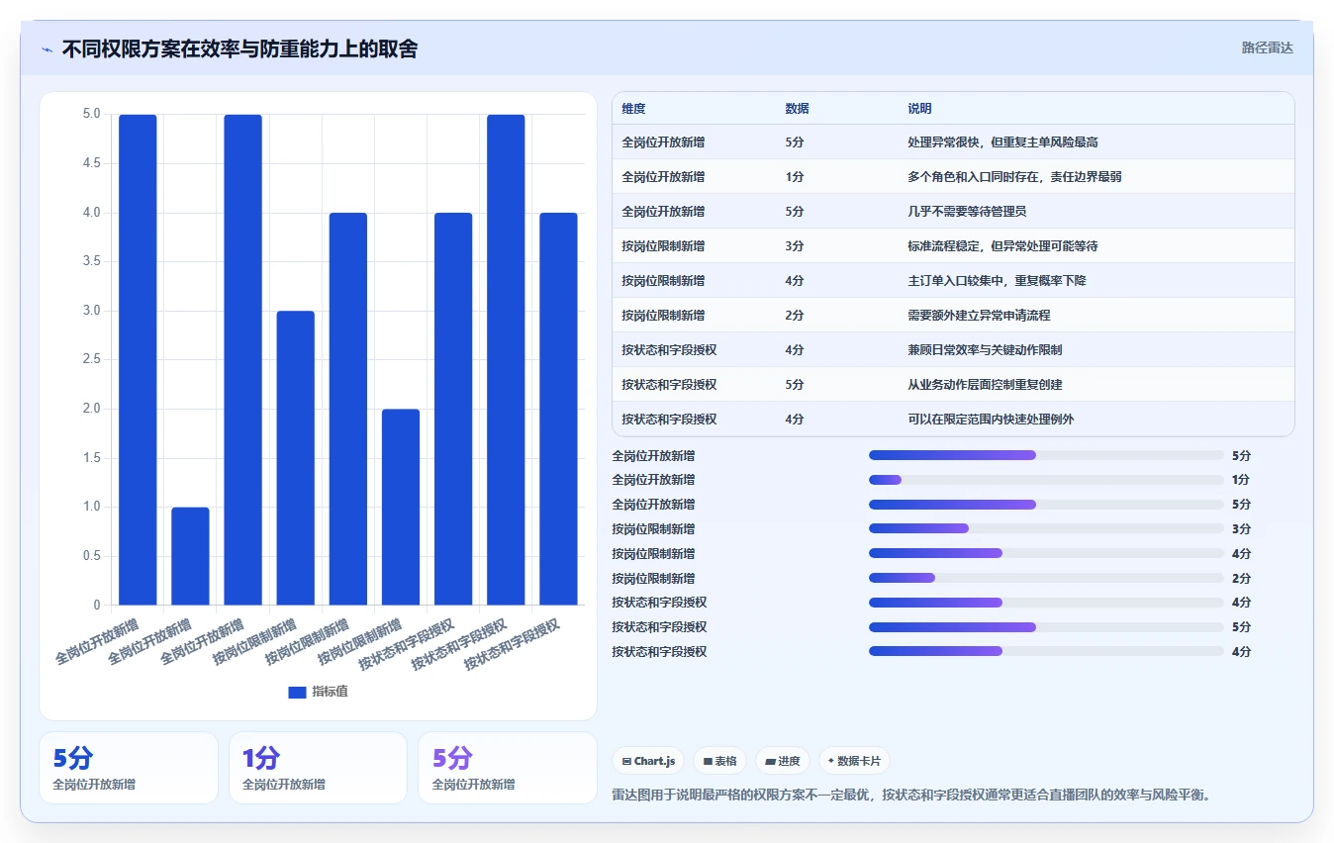1334x843 pixels.
Task: Click the 1分 stat card
Action: [x=318, y=768]
